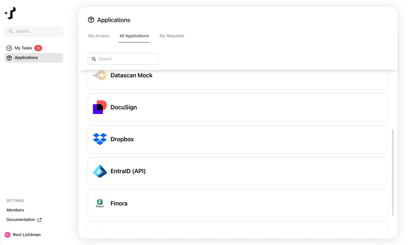Click the applications list vertical scrollbar
This screenshot has height=245, width=409.
coord(392,172)
